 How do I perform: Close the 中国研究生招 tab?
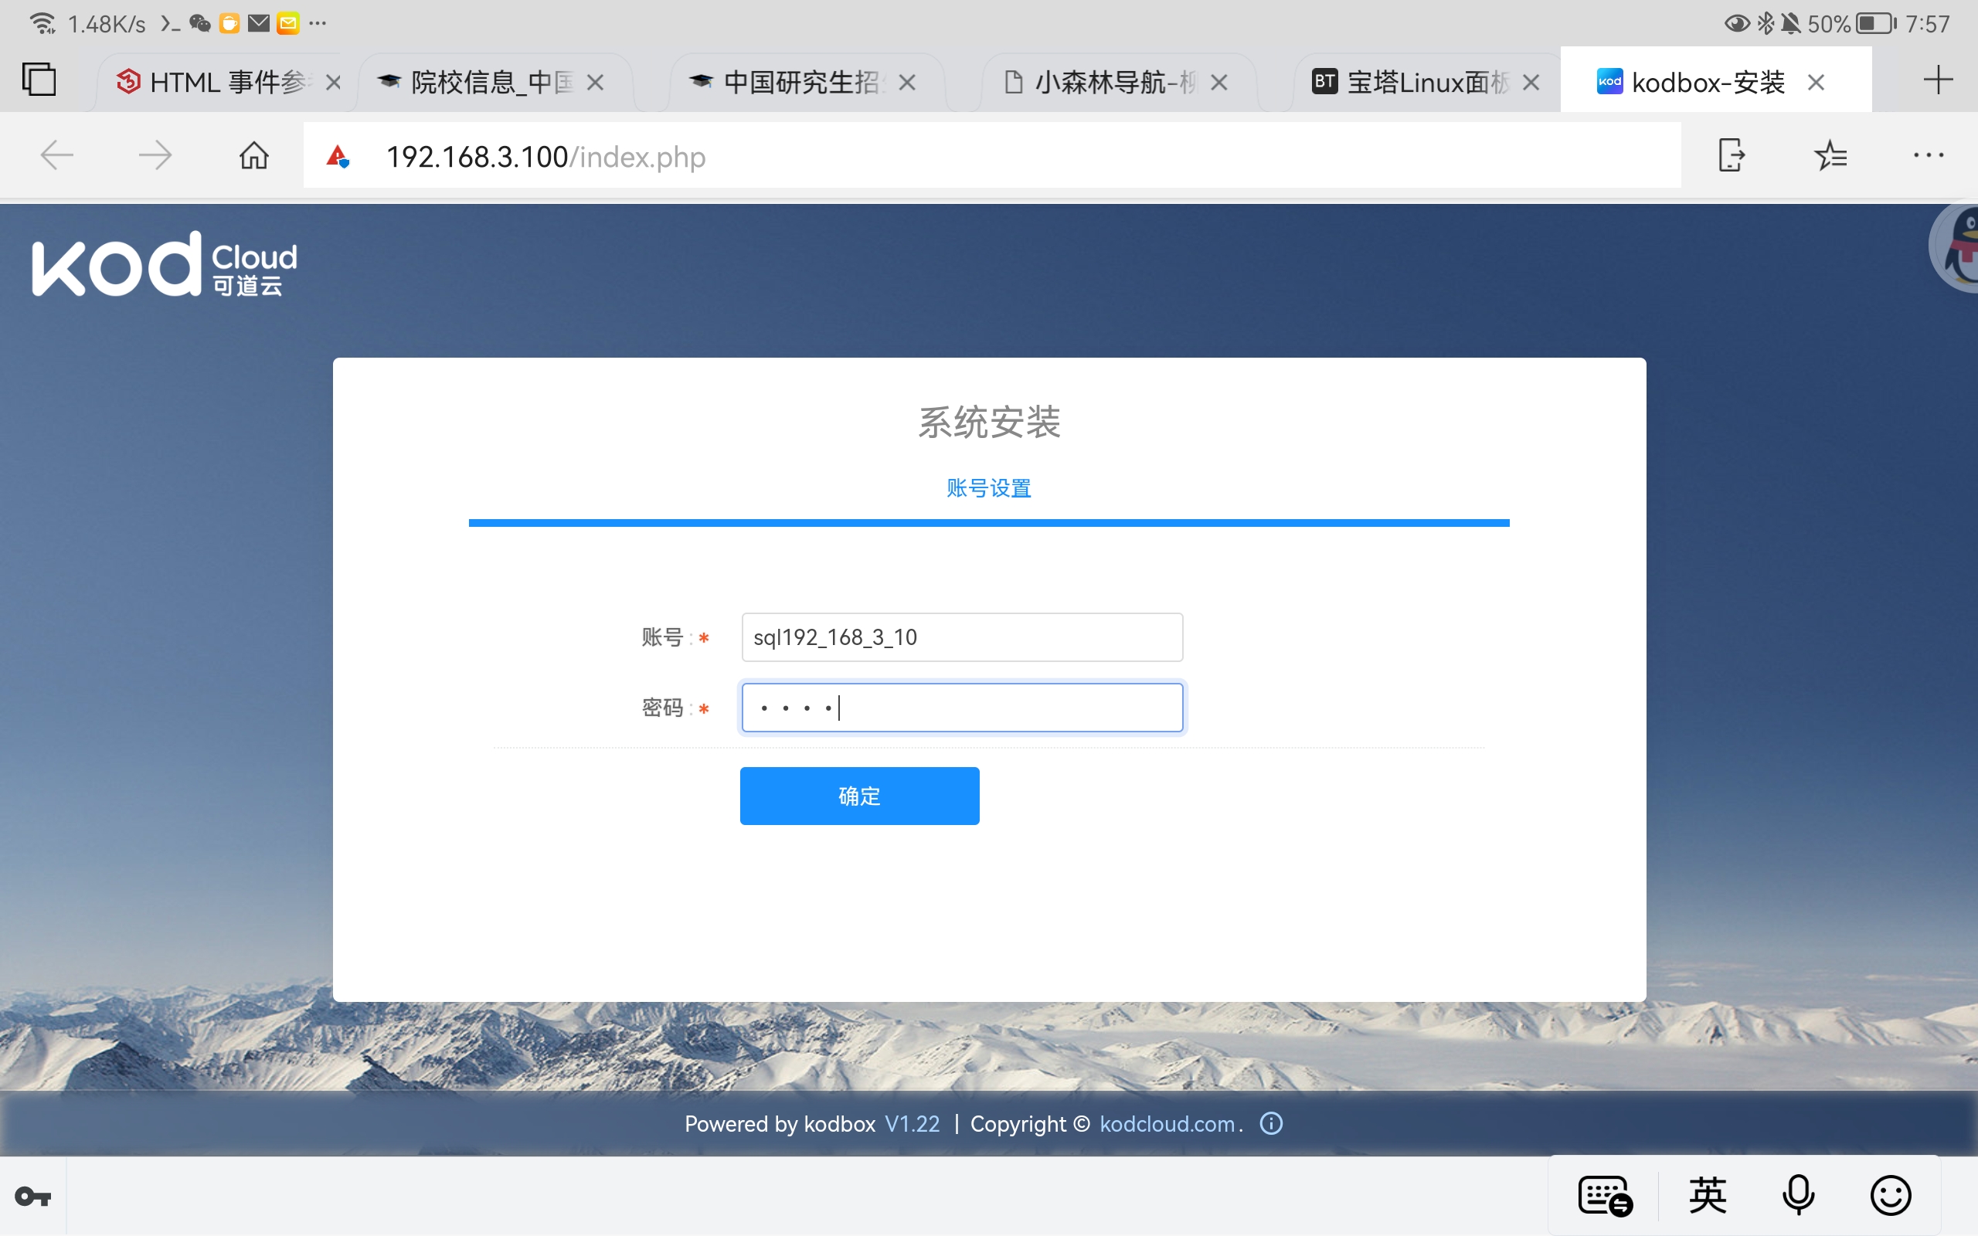pos(907,83)
